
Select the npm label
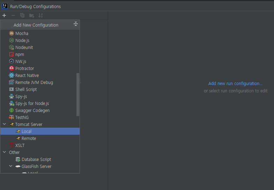pos(20,55)
